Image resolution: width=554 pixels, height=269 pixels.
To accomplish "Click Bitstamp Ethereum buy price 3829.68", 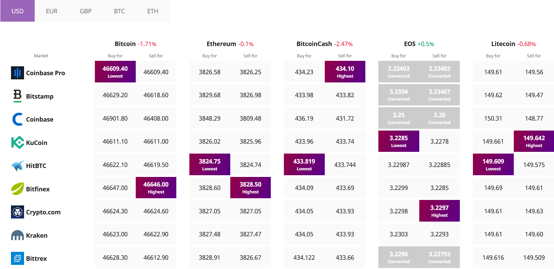I will coord(210,95).
